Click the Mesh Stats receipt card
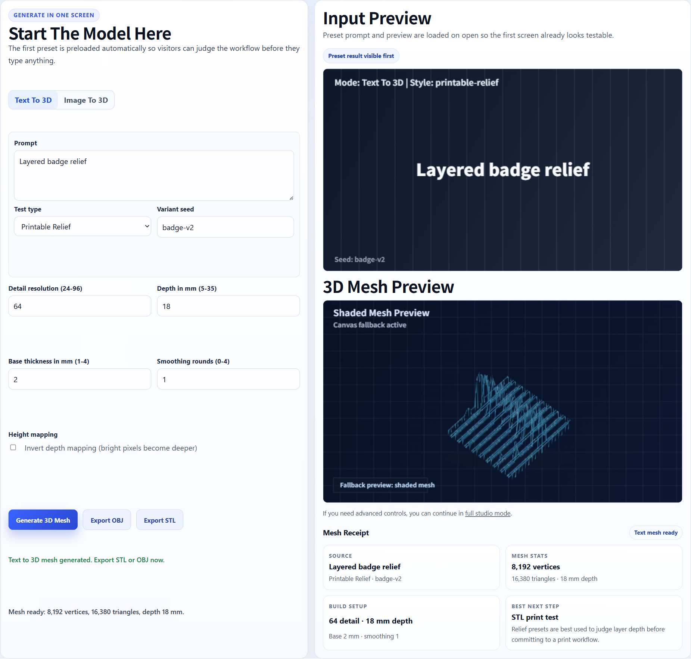Screen dimensions: 691x659 [x=594, y=567]
